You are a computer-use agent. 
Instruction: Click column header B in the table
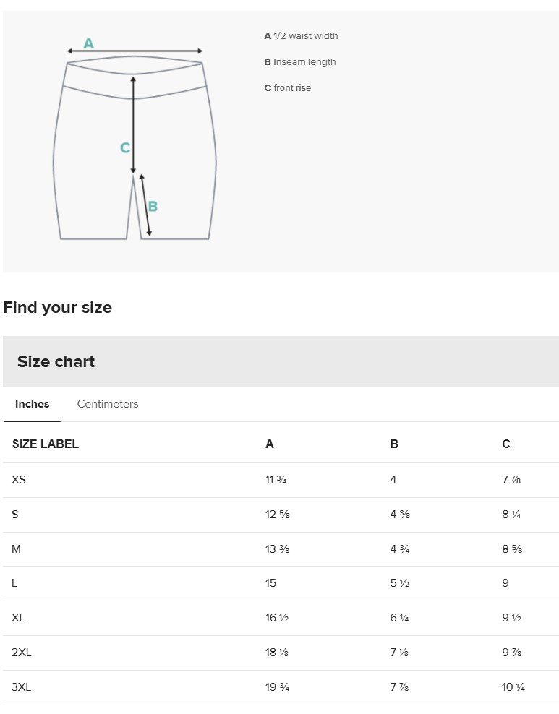click(x=395, y=444)
